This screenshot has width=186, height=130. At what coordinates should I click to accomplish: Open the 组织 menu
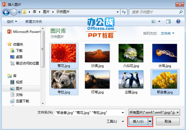click(12, 21)
